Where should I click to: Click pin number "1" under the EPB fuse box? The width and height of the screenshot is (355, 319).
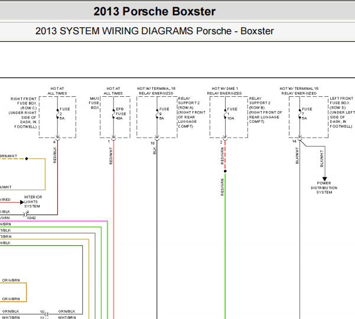point(109,142)
